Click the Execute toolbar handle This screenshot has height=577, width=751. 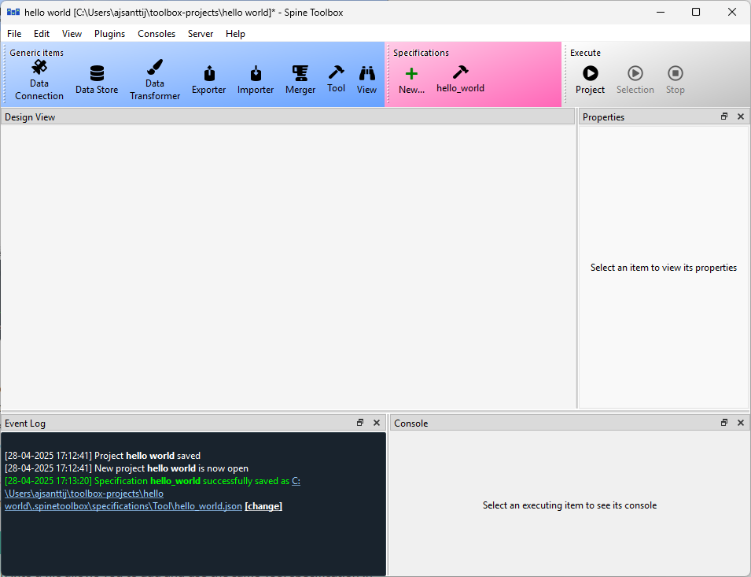point(565,74)
